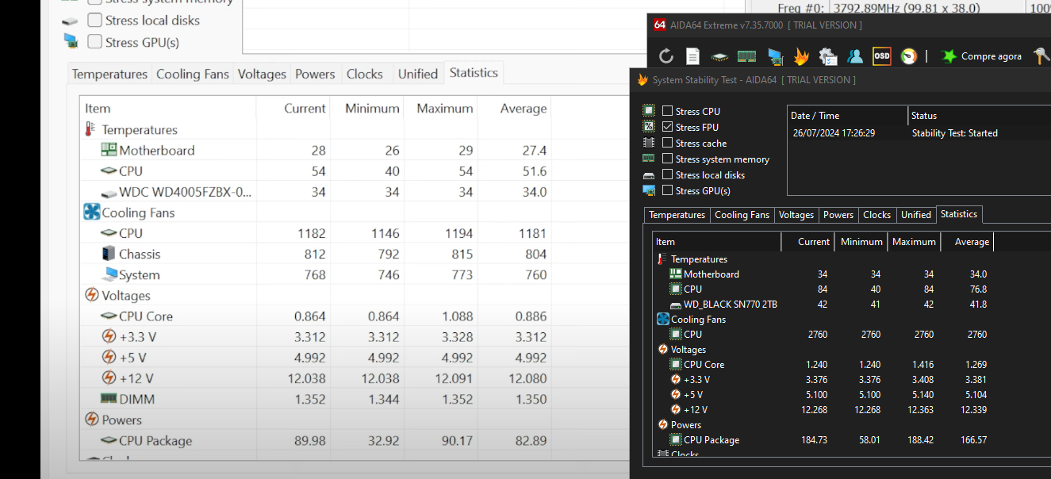
Task: Open Powers tab in dark window
Action: (x=838, y=215)
